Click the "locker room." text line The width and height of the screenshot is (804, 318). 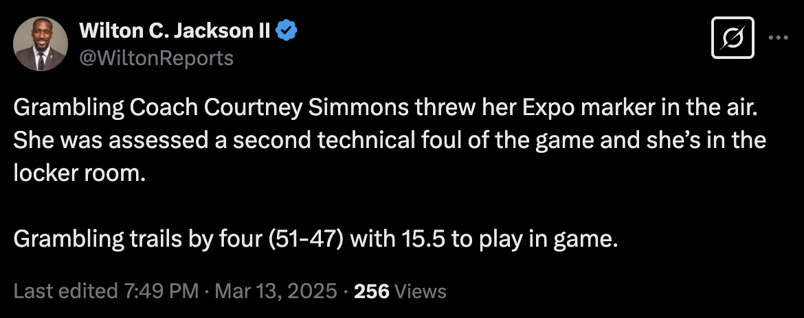tap(80, 172)
